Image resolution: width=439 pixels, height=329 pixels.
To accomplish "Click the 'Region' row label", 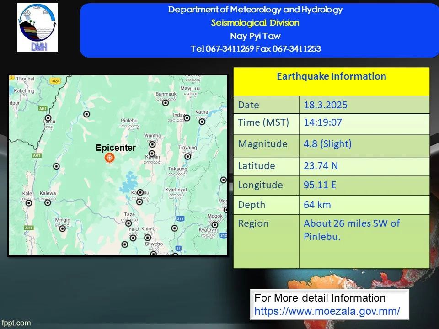I will click(x=253, y=223).
